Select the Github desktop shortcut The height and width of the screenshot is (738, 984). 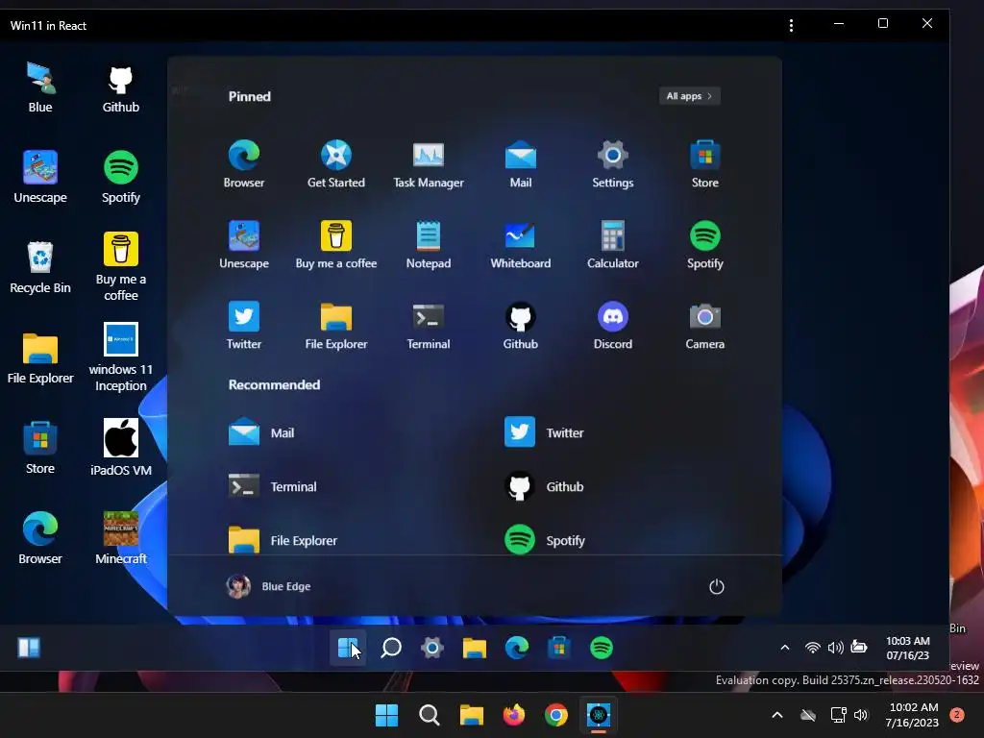tap(120, 87)
